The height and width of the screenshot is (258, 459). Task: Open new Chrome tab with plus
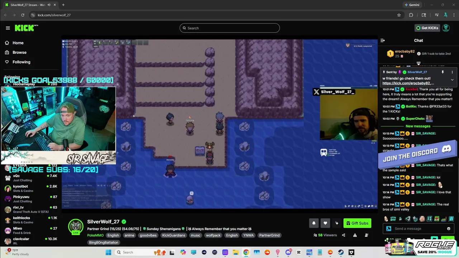tap(63, 5)
